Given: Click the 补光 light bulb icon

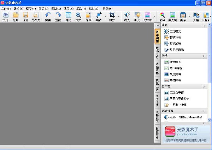Looking at the screenshot, I should [137, 17].
